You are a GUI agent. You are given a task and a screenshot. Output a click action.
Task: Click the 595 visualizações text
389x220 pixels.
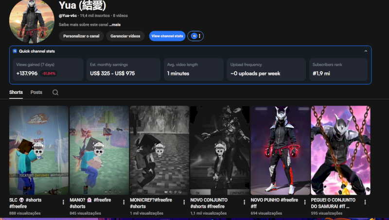326,213
